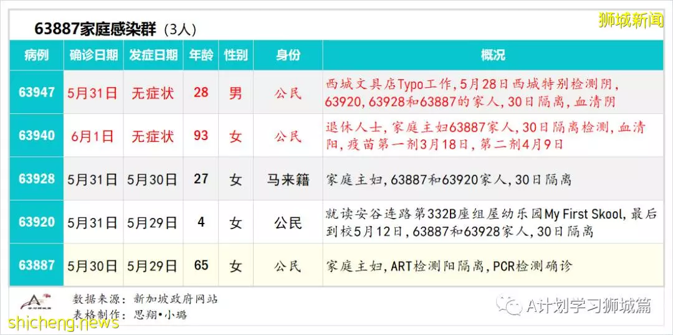Click the logo icon beside the data source

pos(36,302)
